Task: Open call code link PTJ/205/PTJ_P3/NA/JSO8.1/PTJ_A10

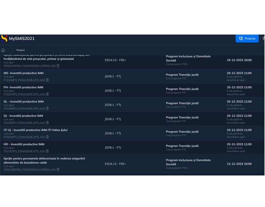Action: 24,122
